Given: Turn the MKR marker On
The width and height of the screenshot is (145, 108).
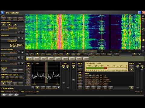Looking at the screenshot, I should [x=80, y=66].
